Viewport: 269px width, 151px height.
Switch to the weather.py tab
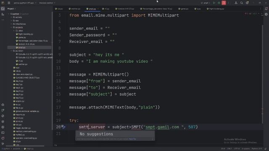pyautogui.click(x=74, y=9)
